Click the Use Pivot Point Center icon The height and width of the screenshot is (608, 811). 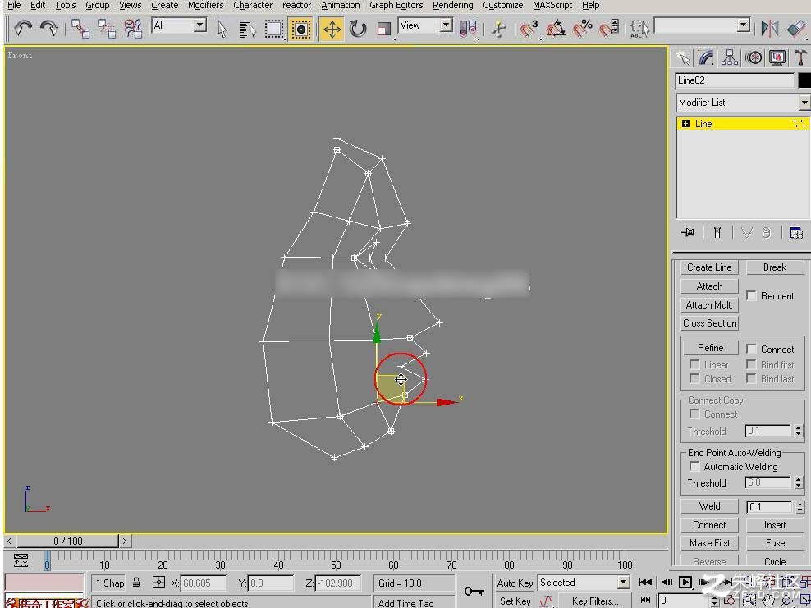[468, 29]
